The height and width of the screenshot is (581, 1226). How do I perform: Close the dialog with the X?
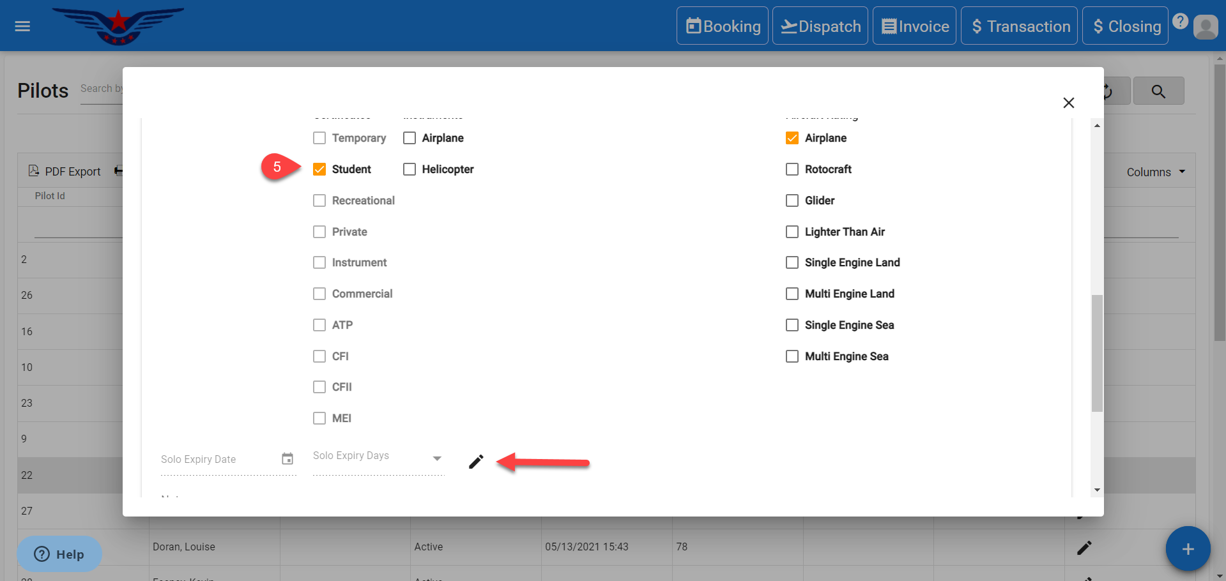click(1068, 103)
